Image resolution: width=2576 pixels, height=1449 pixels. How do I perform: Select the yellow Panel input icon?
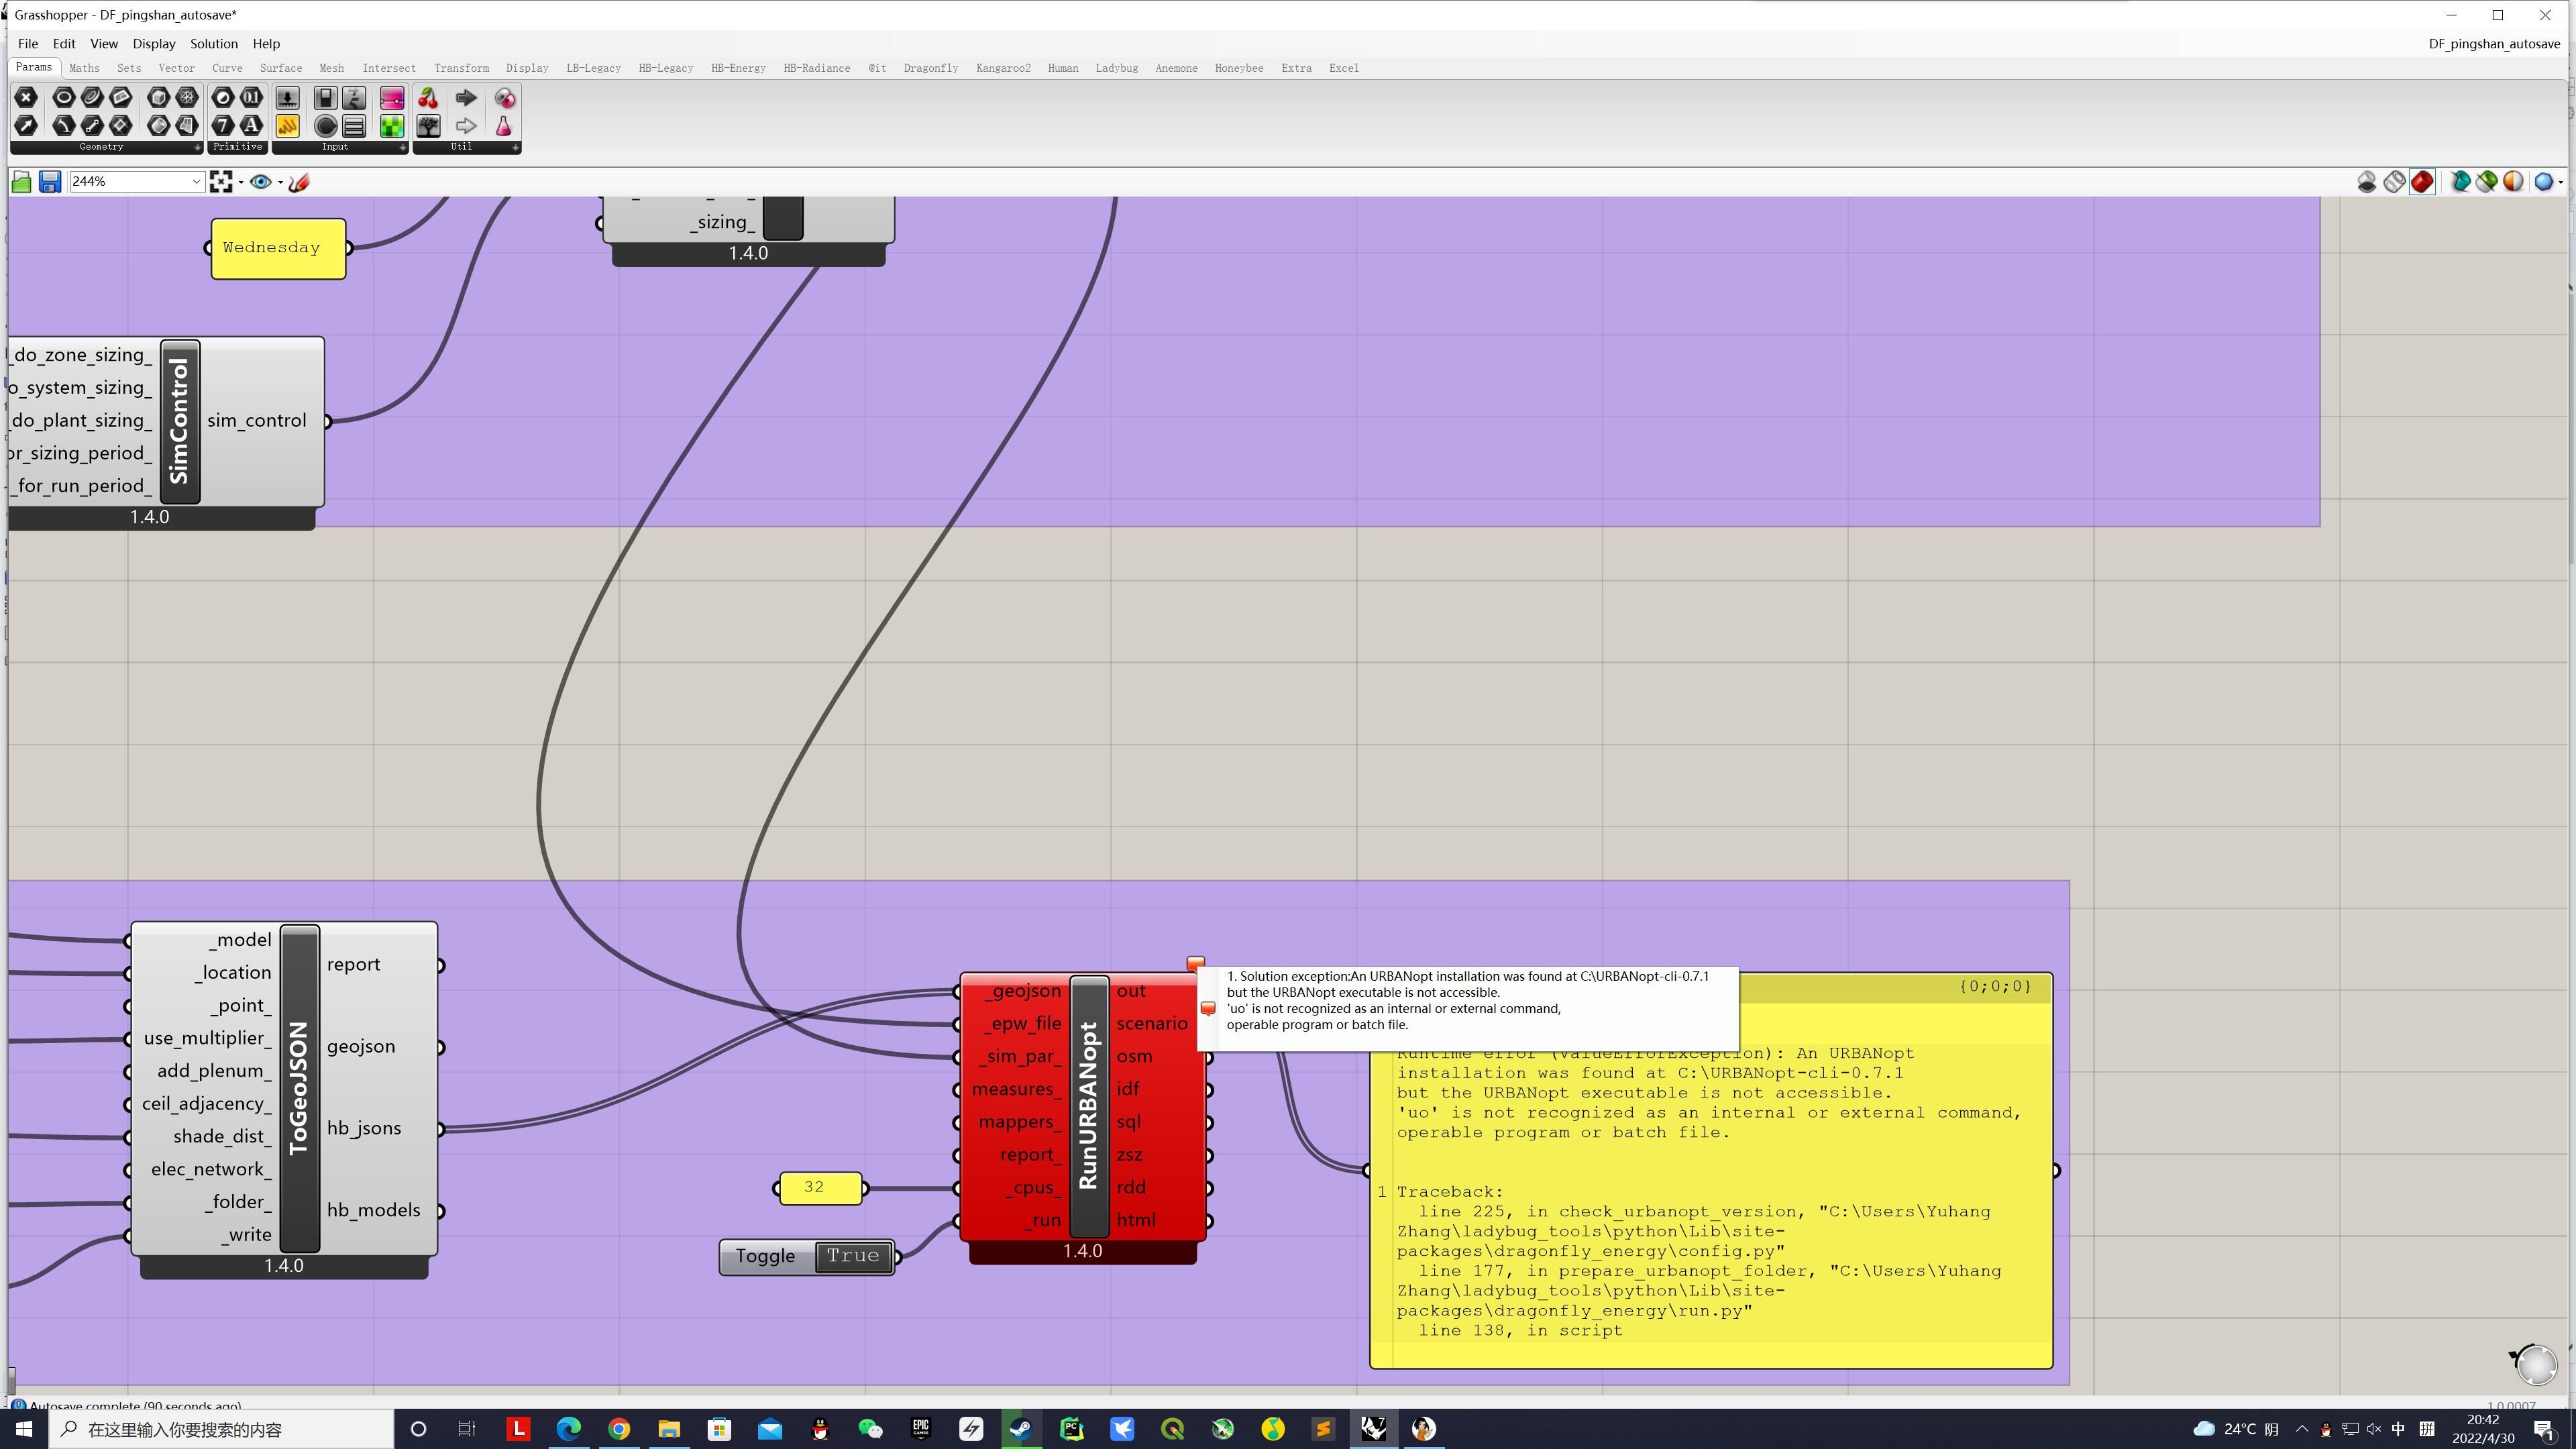(287, 125)
